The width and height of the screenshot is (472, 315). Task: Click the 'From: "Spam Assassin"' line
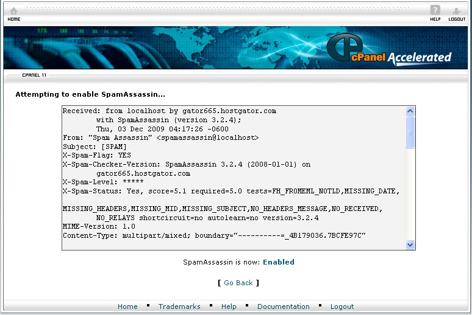pyautogui.click(x=161, y=137)
